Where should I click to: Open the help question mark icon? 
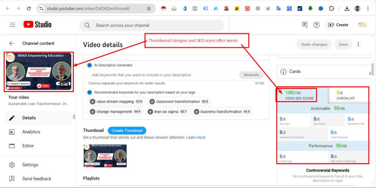click(316, 25)
